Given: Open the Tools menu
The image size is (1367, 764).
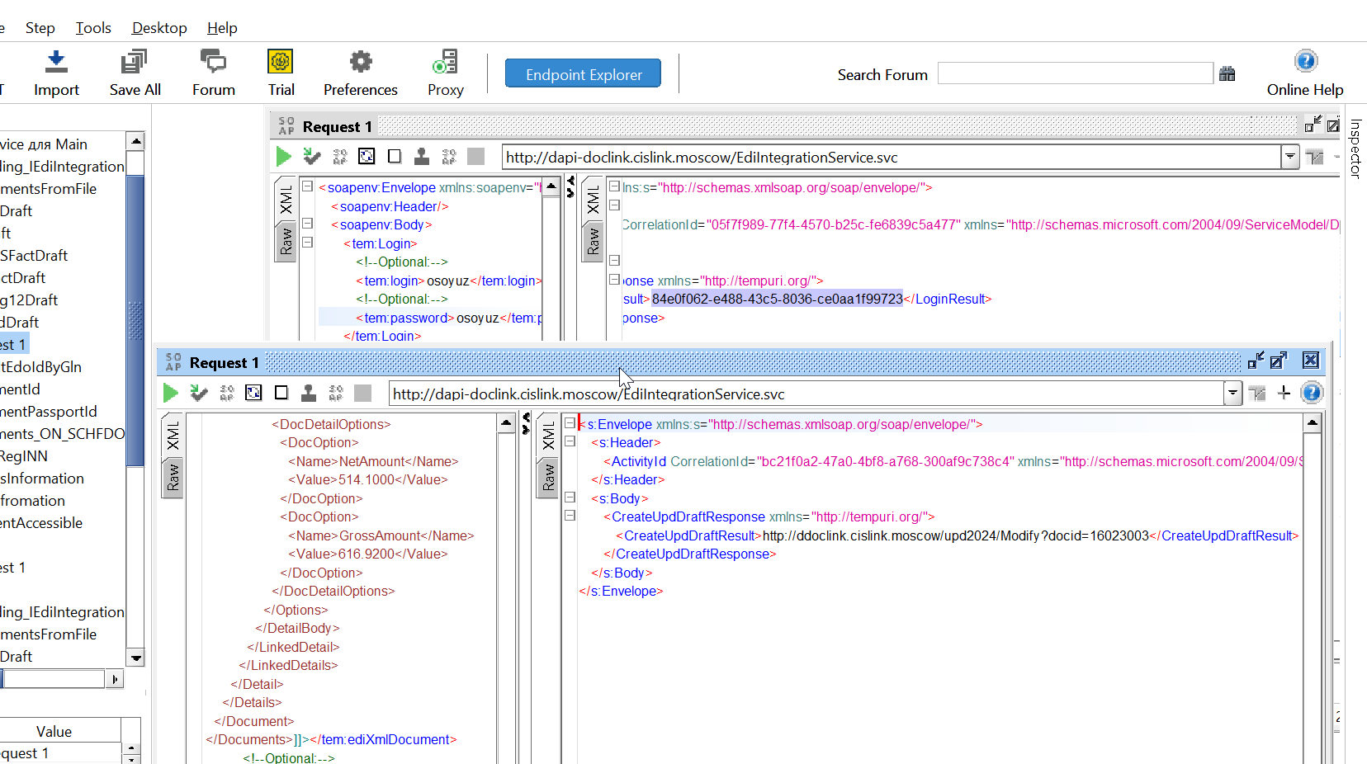Looking at the screenshot, I should point(93,28).
